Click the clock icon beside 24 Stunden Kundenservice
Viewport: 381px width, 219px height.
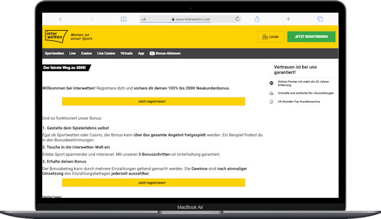271,102
